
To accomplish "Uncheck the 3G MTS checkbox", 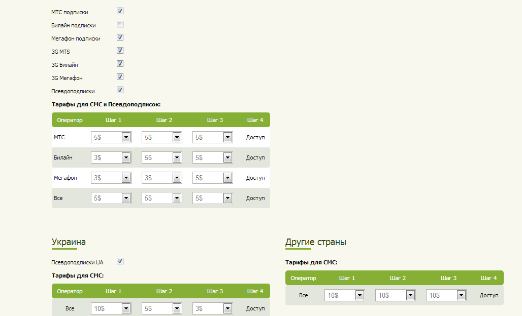I will pyautogui.click(x=120, y=51).
